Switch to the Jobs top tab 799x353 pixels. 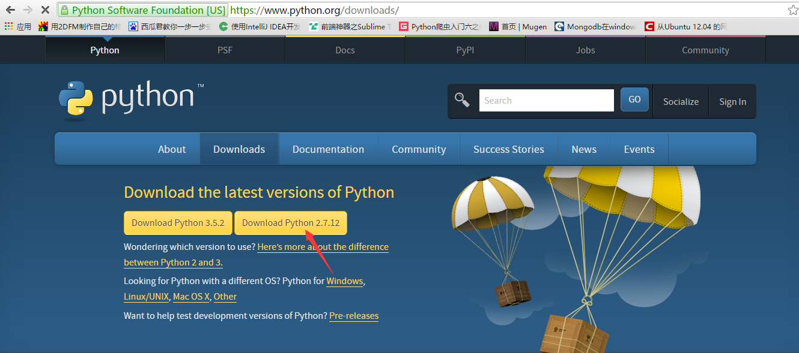coord(585,50)
